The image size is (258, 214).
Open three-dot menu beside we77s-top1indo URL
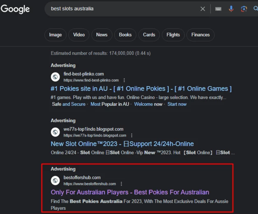pos(132,135)
